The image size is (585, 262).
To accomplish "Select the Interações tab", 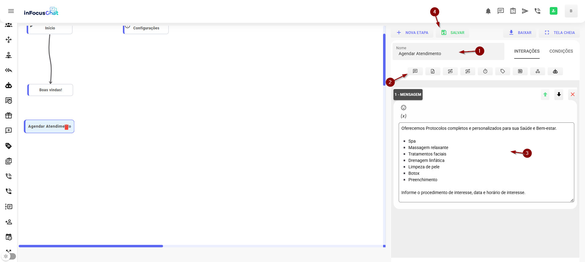I will [x=526, y=51].
